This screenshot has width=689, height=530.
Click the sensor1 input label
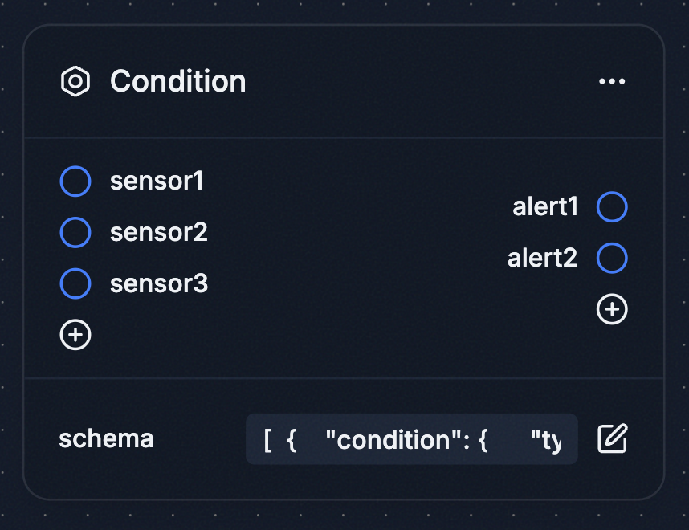coord(157,181)
